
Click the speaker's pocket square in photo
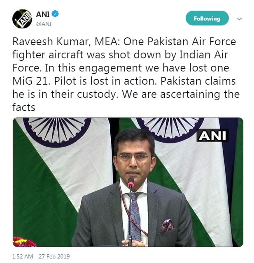click(167, 226)
